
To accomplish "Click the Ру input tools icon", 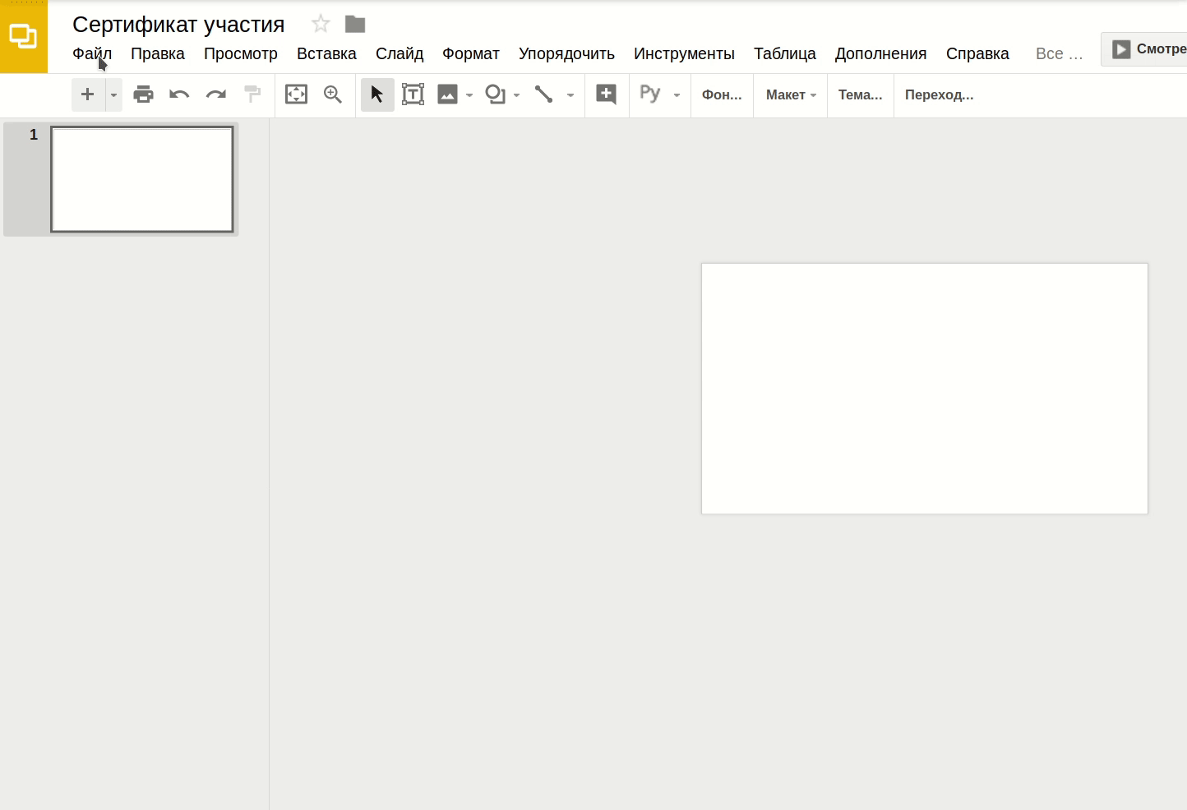I will [650, 94].
